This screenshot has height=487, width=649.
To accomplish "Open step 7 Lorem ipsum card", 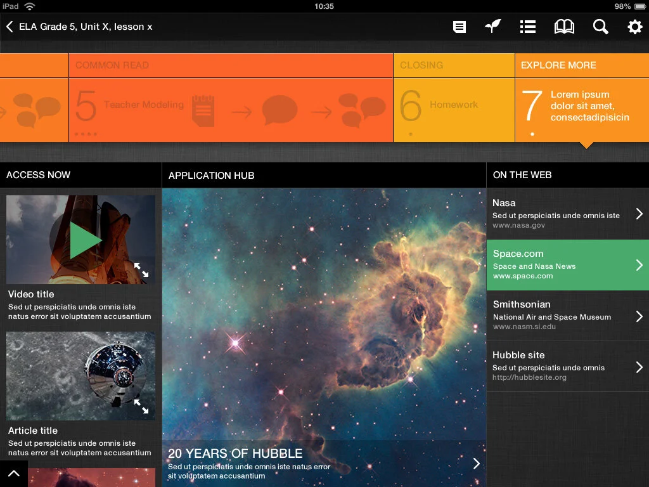I will coord(582,110).
